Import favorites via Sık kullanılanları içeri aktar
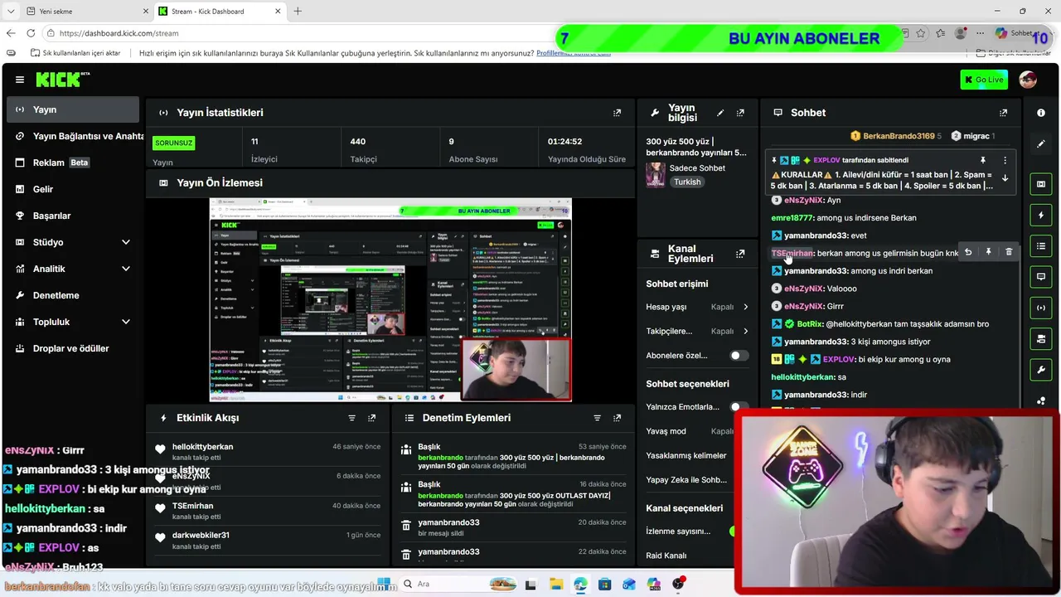This screenshot has width=1061, height=597. tap(76, 53)
